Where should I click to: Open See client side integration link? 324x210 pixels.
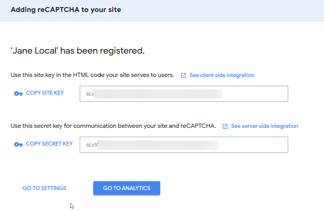[222, 75]
